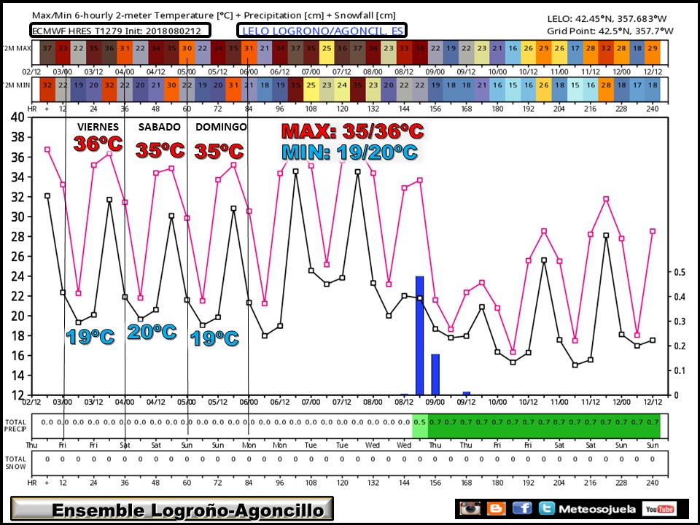Screen dimensions: 700x525
Task: Click the DOMINGO day label
Action: pos(221,127)
